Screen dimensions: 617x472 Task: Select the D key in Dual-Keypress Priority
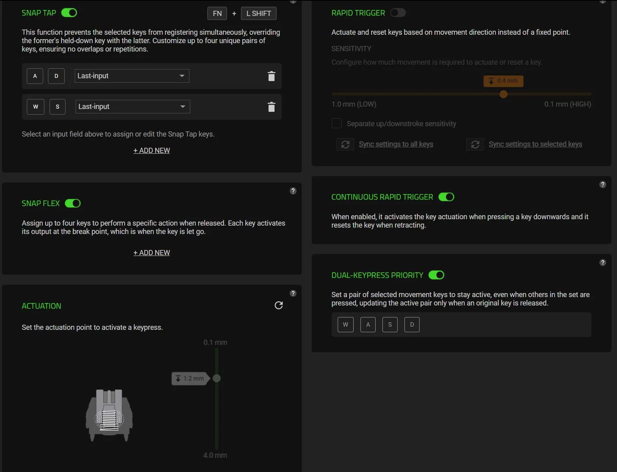pyautogui.click(x=412, y=325)
